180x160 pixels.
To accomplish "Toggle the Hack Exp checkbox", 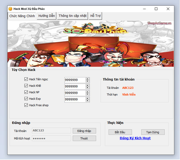I will pyautogui.click(x=26, y=99).
